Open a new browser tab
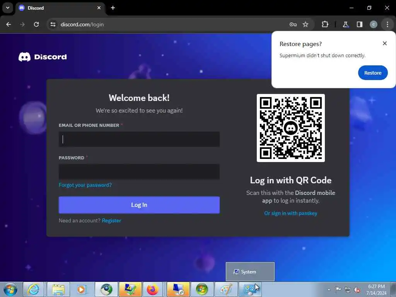The image size is (396, 297). coord(113,8)
